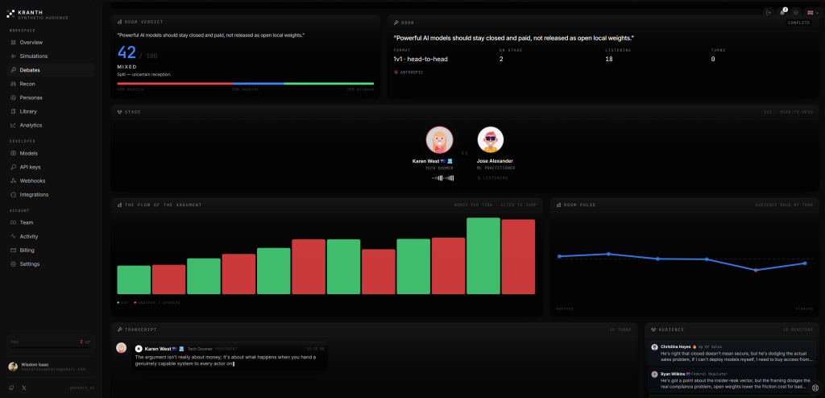Open the API keys page
Viewport: 825px width, 398px height.
(51, 167)
